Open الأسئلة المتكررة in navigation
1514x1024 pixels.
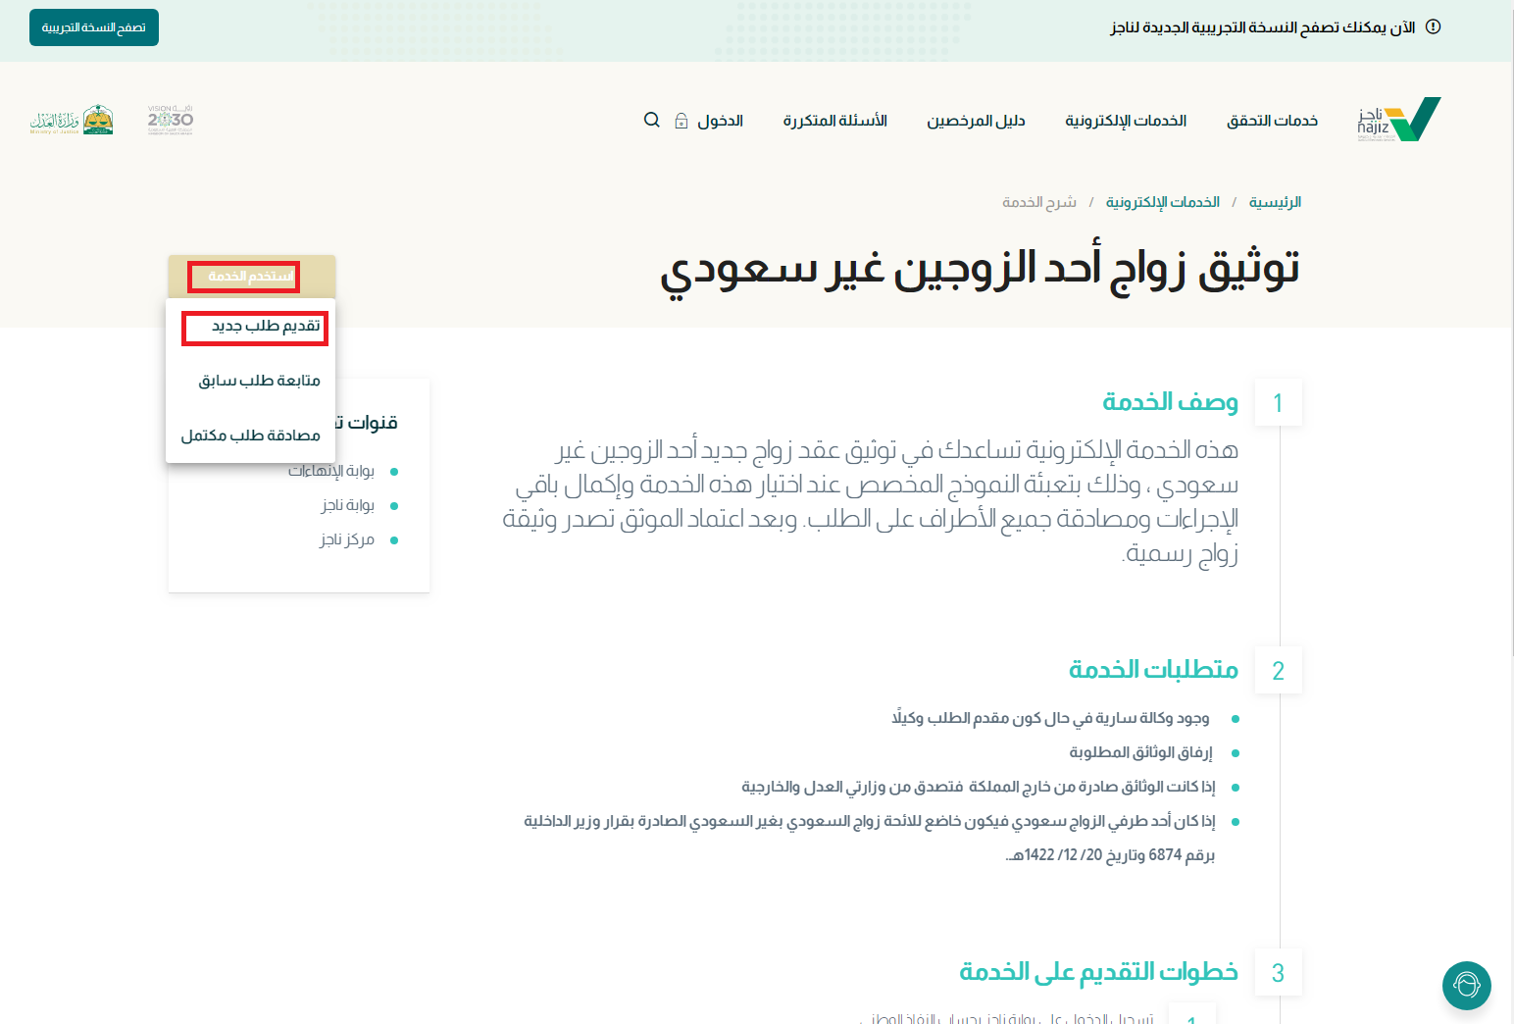coord(834,121)
